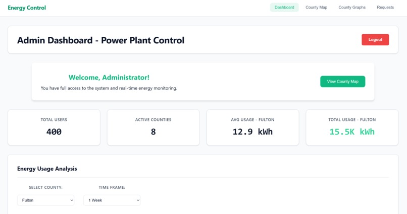The image size is (407, 214).
Task: Open the County Graphs page
Action: point(352,8)
